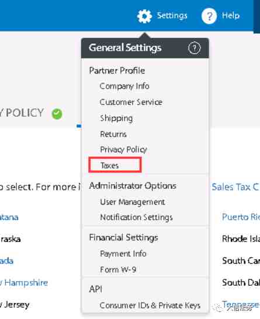The height and width of the screenshot is (319, 260).
Task: Go to Shipping settings
Action: pos(116,118)
